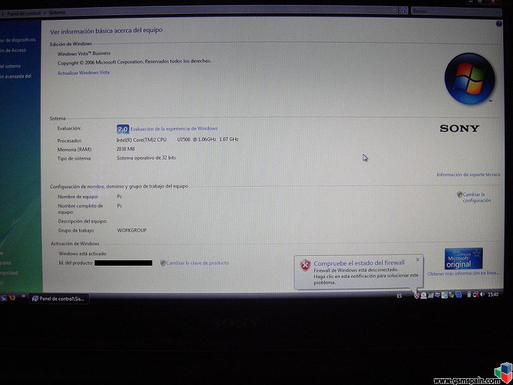Close the firewall notification balloon

pos(417,260)
